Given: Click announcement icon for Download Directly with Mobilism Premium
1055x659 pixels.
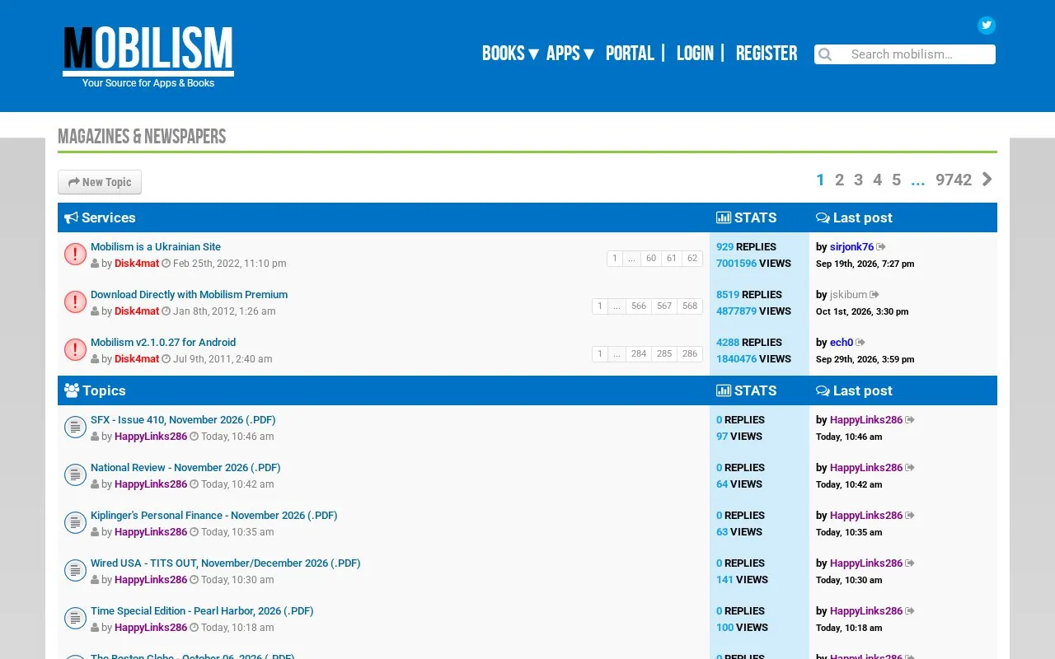Looking at the screenshot, I should point(75,302).
